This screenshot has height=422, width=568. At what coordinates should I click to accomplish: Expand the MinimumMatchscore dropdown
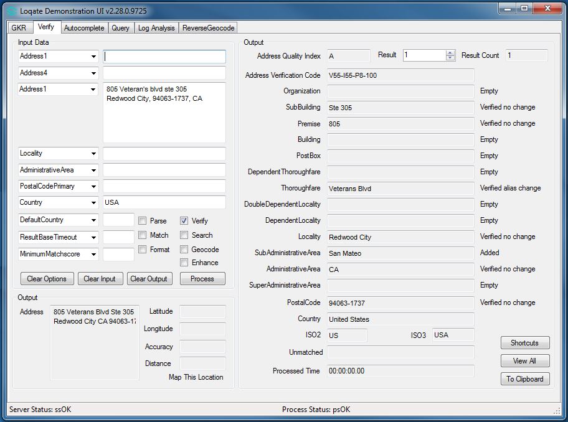pyautogui.click(x=93, y=253)
